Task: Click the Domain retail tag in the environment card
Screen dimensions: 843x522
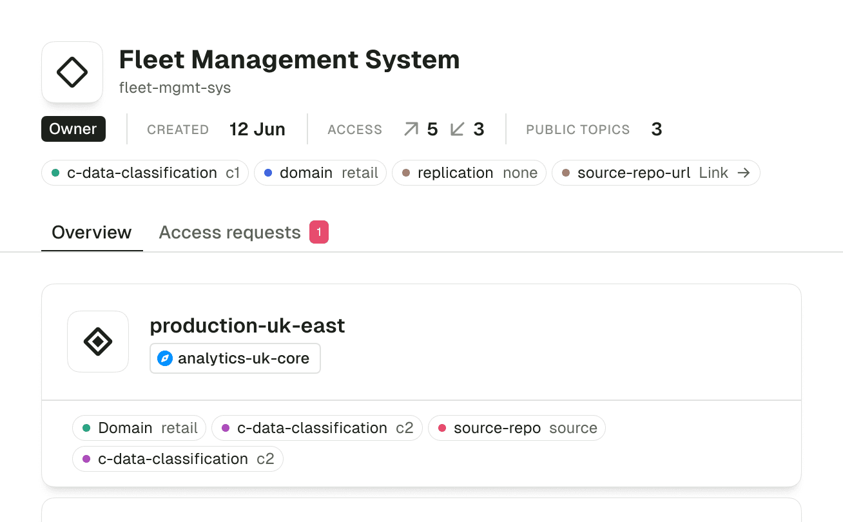Action: [139, 428]
